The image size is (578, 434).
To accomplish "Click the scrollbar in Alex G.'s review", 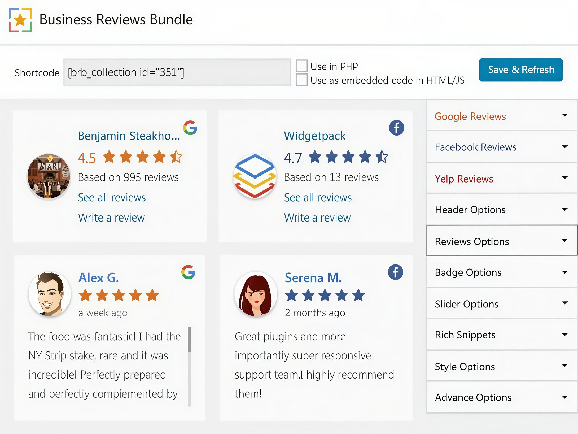I will pyautogui.click(x=189, y=366).
